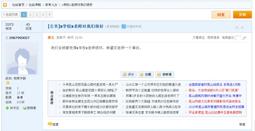Click the 收藏 star favorite button

(x=145, y=74)
